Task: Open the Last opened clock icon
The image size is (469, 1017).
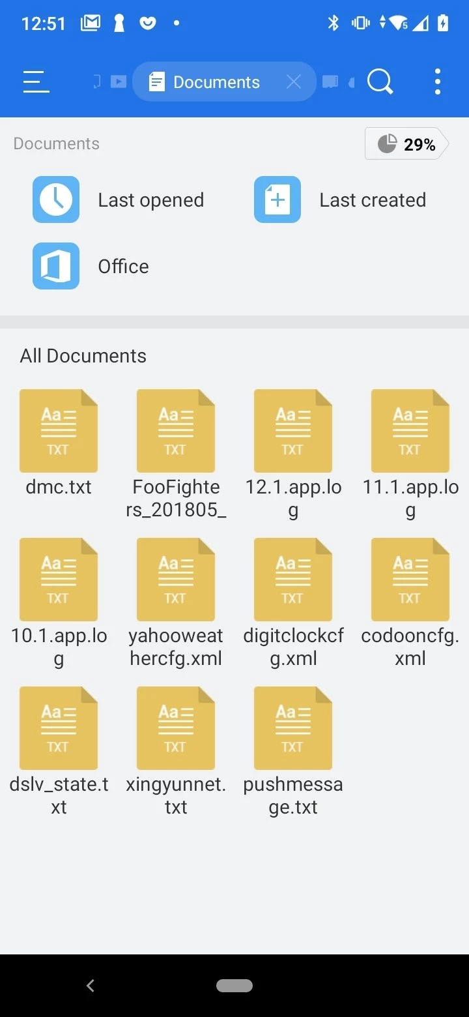Action: click(56, 199)
